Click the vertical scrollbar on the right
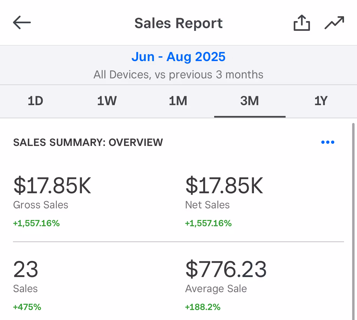 353,216
